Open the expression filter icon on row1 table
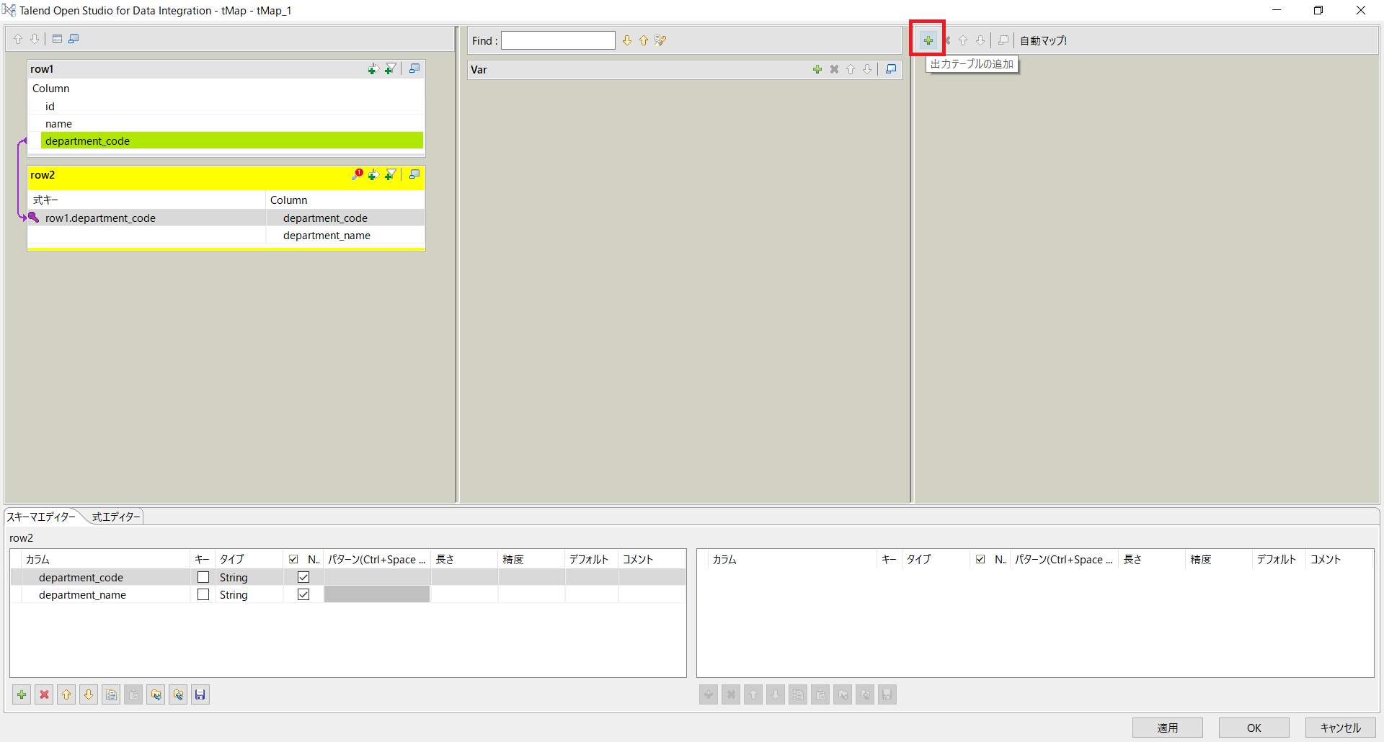This screenshot has width=1384, height=742. (x=390, y=68)
